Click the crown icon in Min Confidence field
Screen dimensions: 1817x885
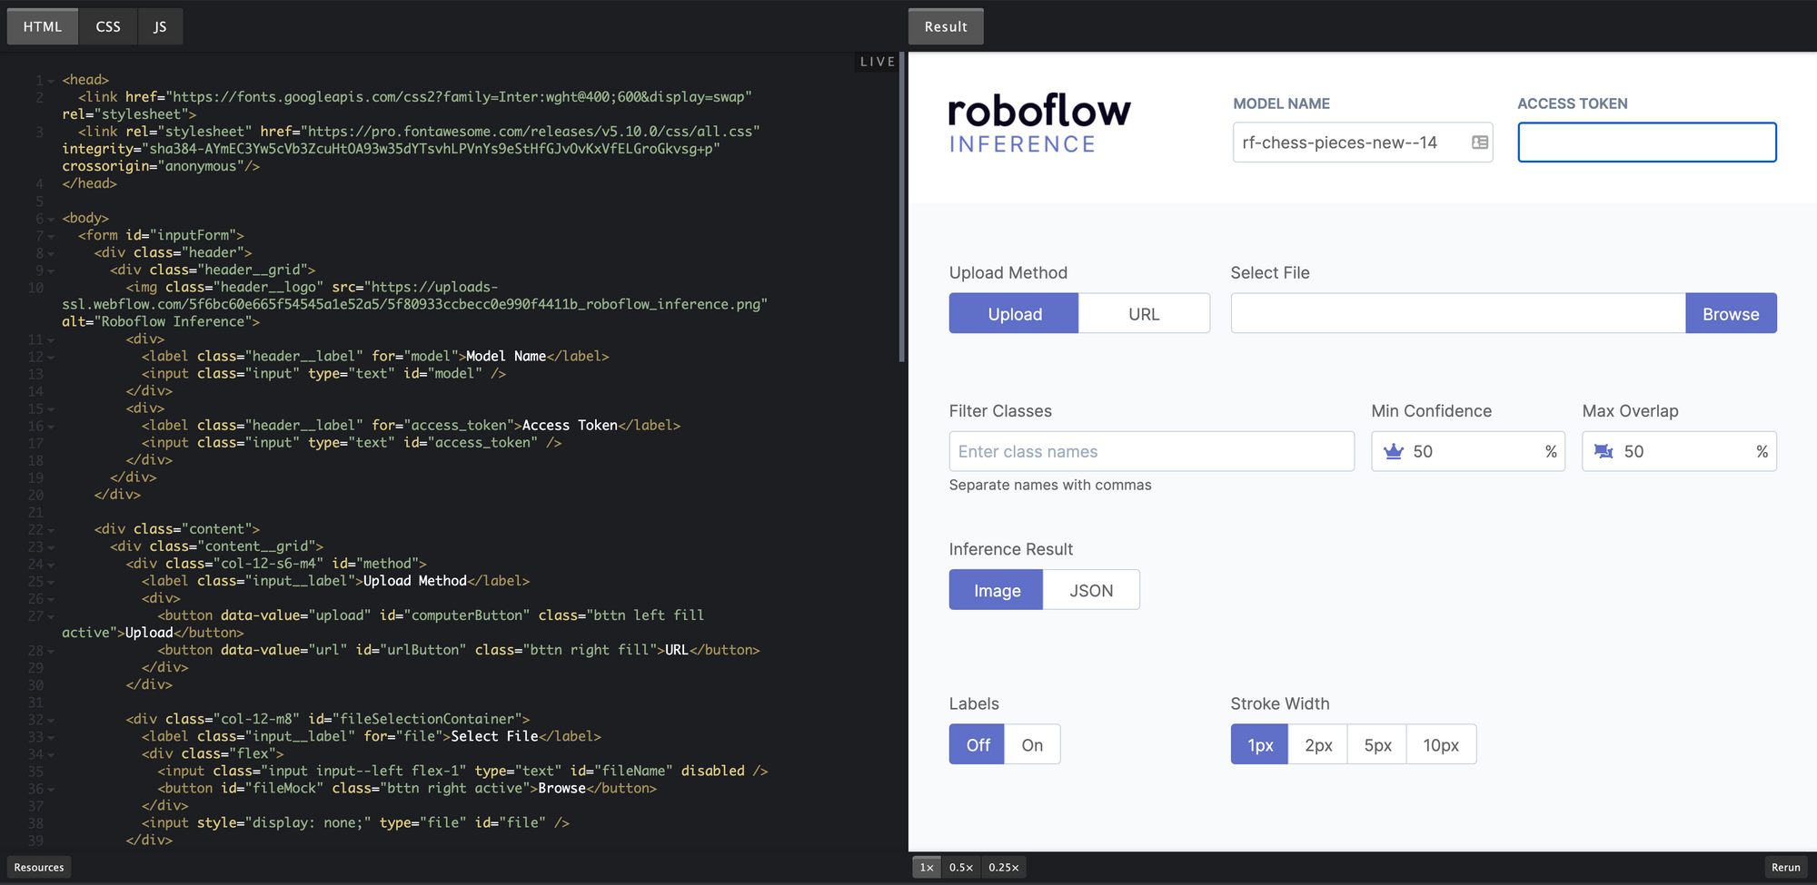point(1393,451)
